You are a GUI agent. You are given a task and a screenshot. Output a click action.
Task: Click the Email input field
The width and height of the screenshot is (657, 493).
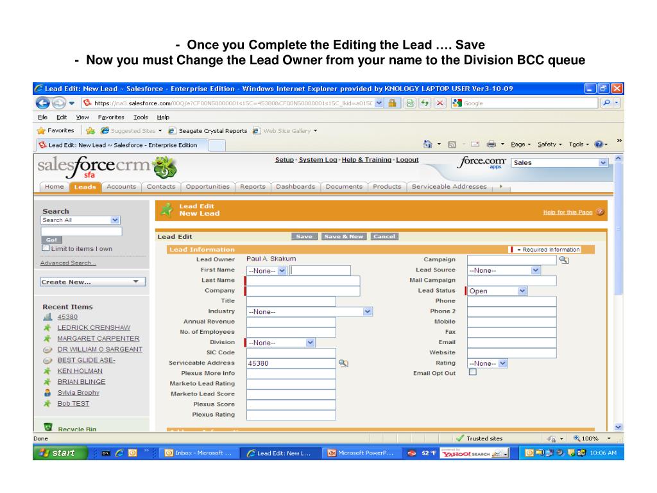(512, 343)
